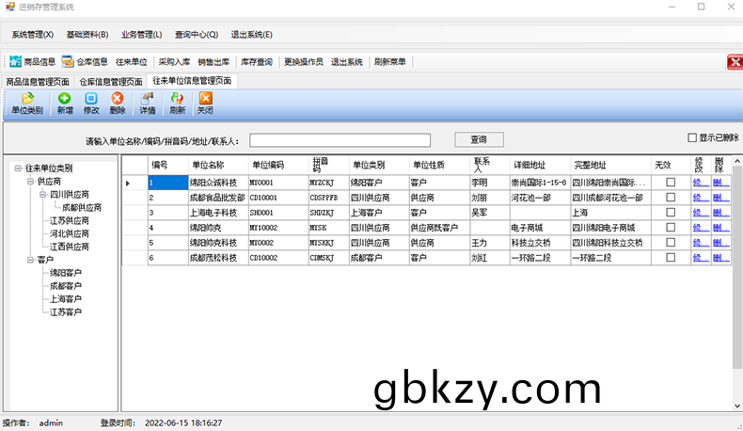Select 河北供应商 in the tree
Screen dimensions: 743x431
70,233
